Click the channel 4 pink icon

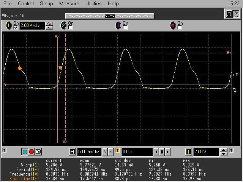[x=173, y=26]
